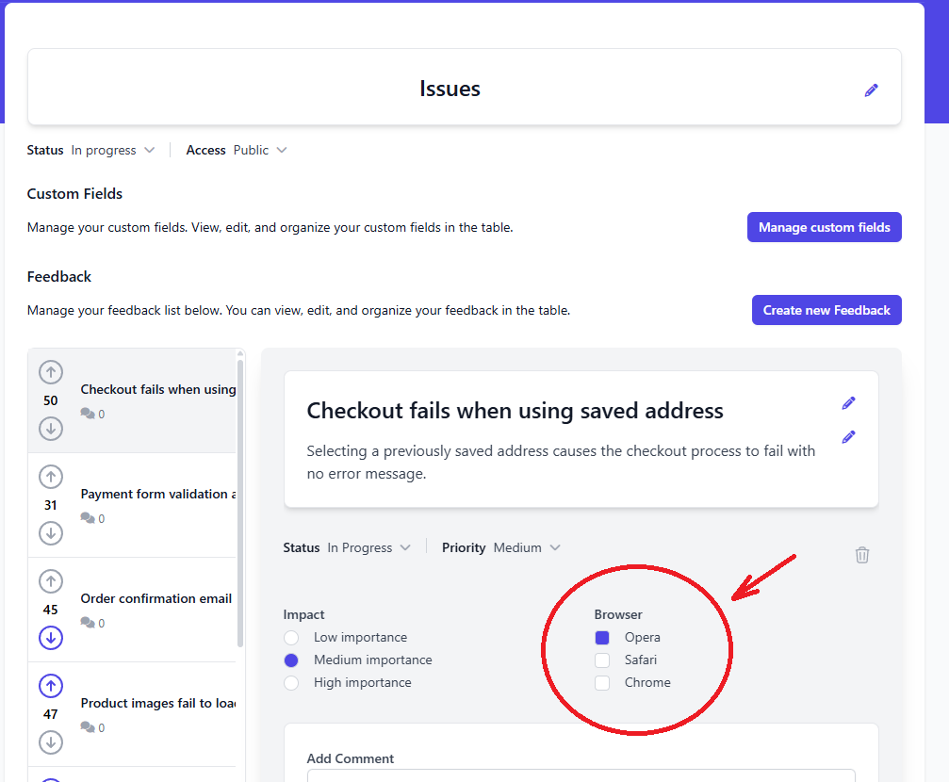Click the 'Issues' board heading
This screenshot has width=949, height=782.
[450, 89]
